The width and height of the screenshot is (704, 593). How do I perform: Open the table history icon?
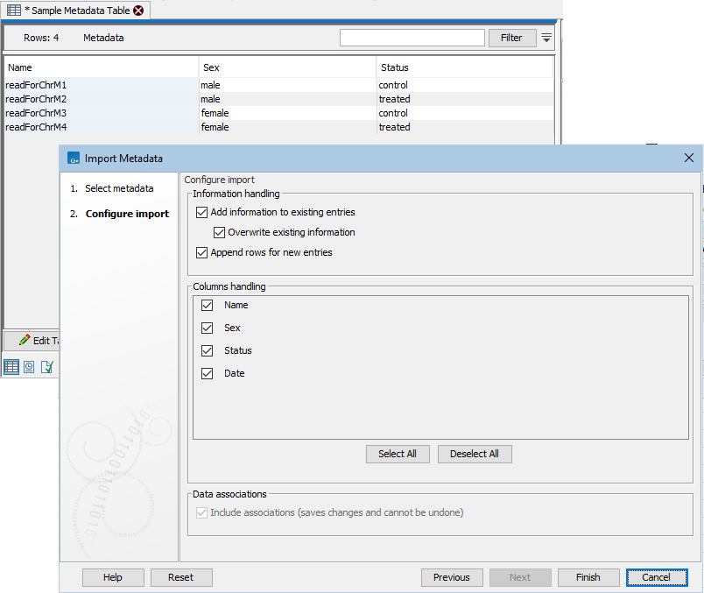coord(27,366)
